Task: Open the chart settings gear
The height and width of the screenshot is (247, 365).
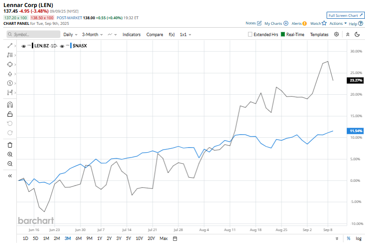Action: pos(336,34)
